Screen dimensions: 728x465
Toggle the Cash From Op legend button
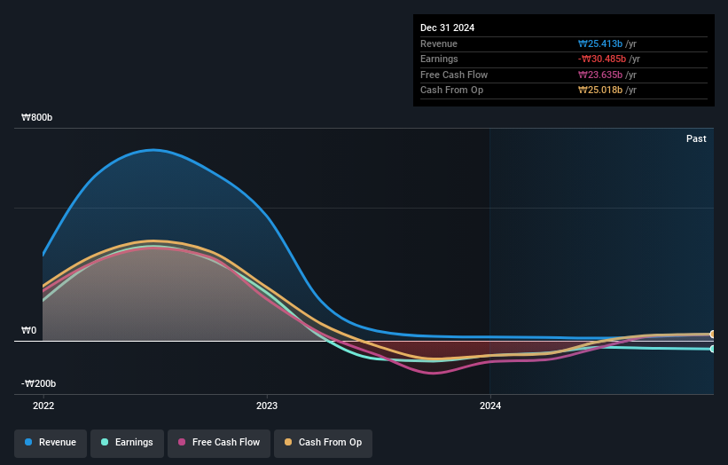pyautogui.click(x=323, y=443)
